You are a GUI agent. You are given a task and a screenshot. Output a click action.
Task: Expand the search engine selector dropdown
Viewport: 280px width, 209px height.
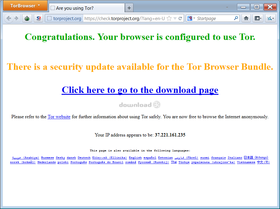(x=191, y=18)
